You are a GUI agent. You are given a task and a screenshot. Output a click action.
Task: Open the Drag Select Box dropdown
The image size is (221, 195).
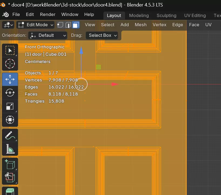coord(102,35)
